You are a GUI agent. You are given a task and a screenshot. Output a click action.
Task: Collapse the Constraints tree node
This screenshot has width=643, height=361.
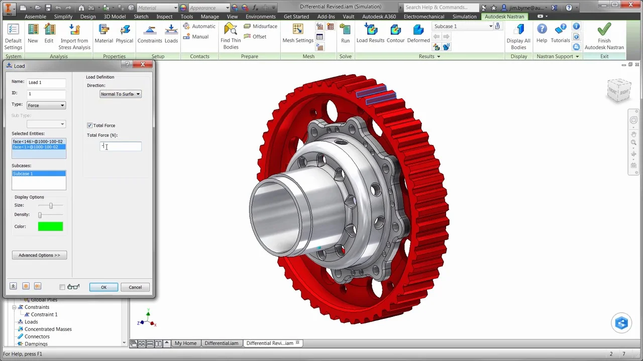(14, 307)
